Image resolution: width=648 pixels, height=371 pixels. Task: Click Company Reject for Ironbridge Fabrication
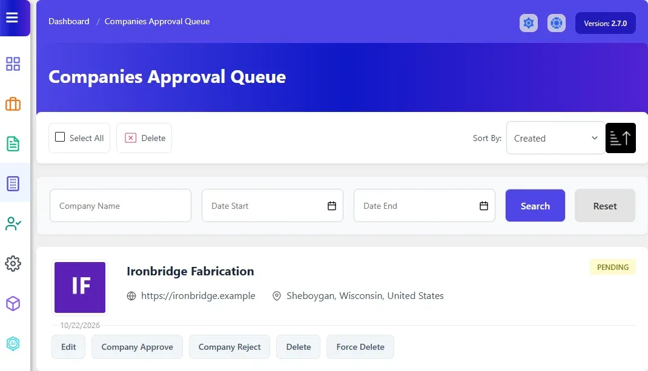click(x=230, y=347)
